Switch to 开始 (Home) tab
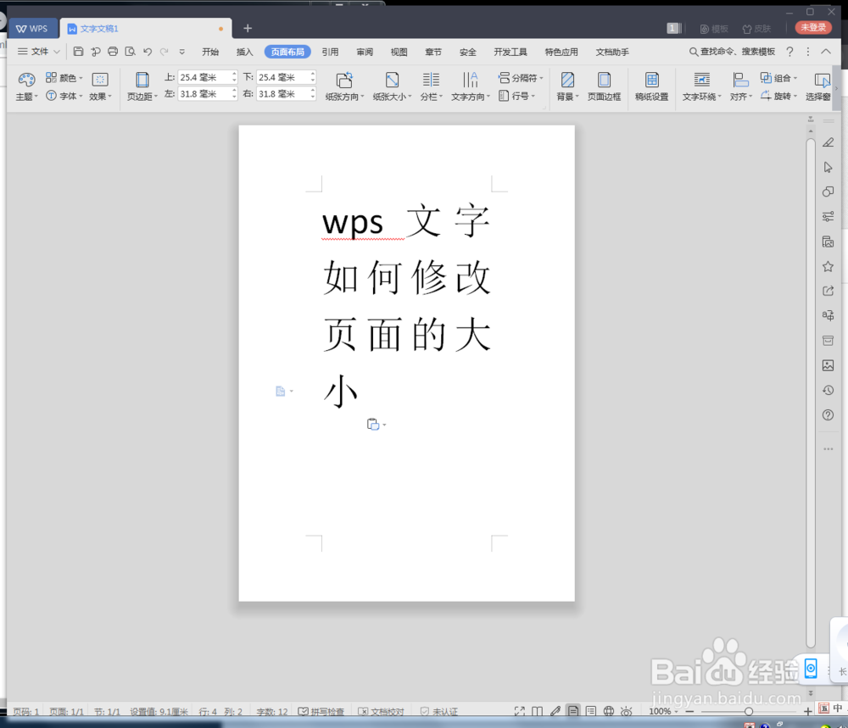The height and width of the screenshot is (728, 848). [209, 52]
